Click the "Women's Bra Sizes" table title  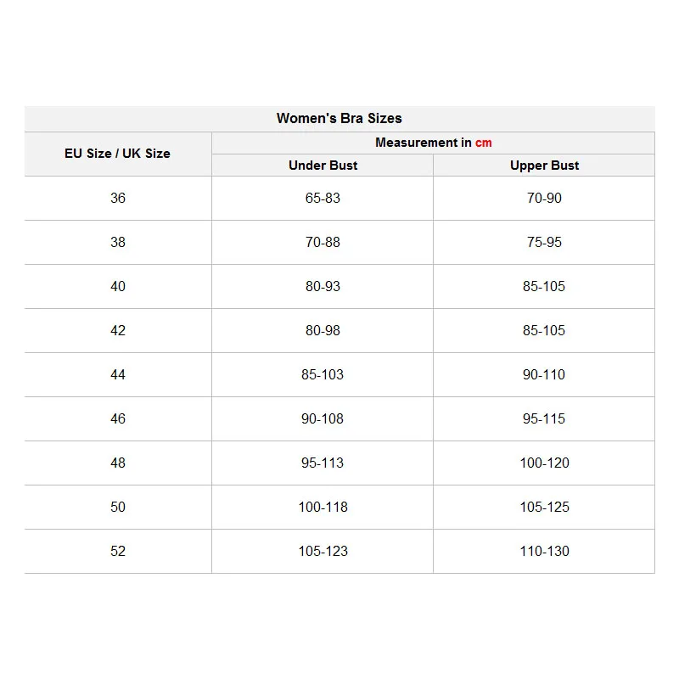tap(339, 119)
